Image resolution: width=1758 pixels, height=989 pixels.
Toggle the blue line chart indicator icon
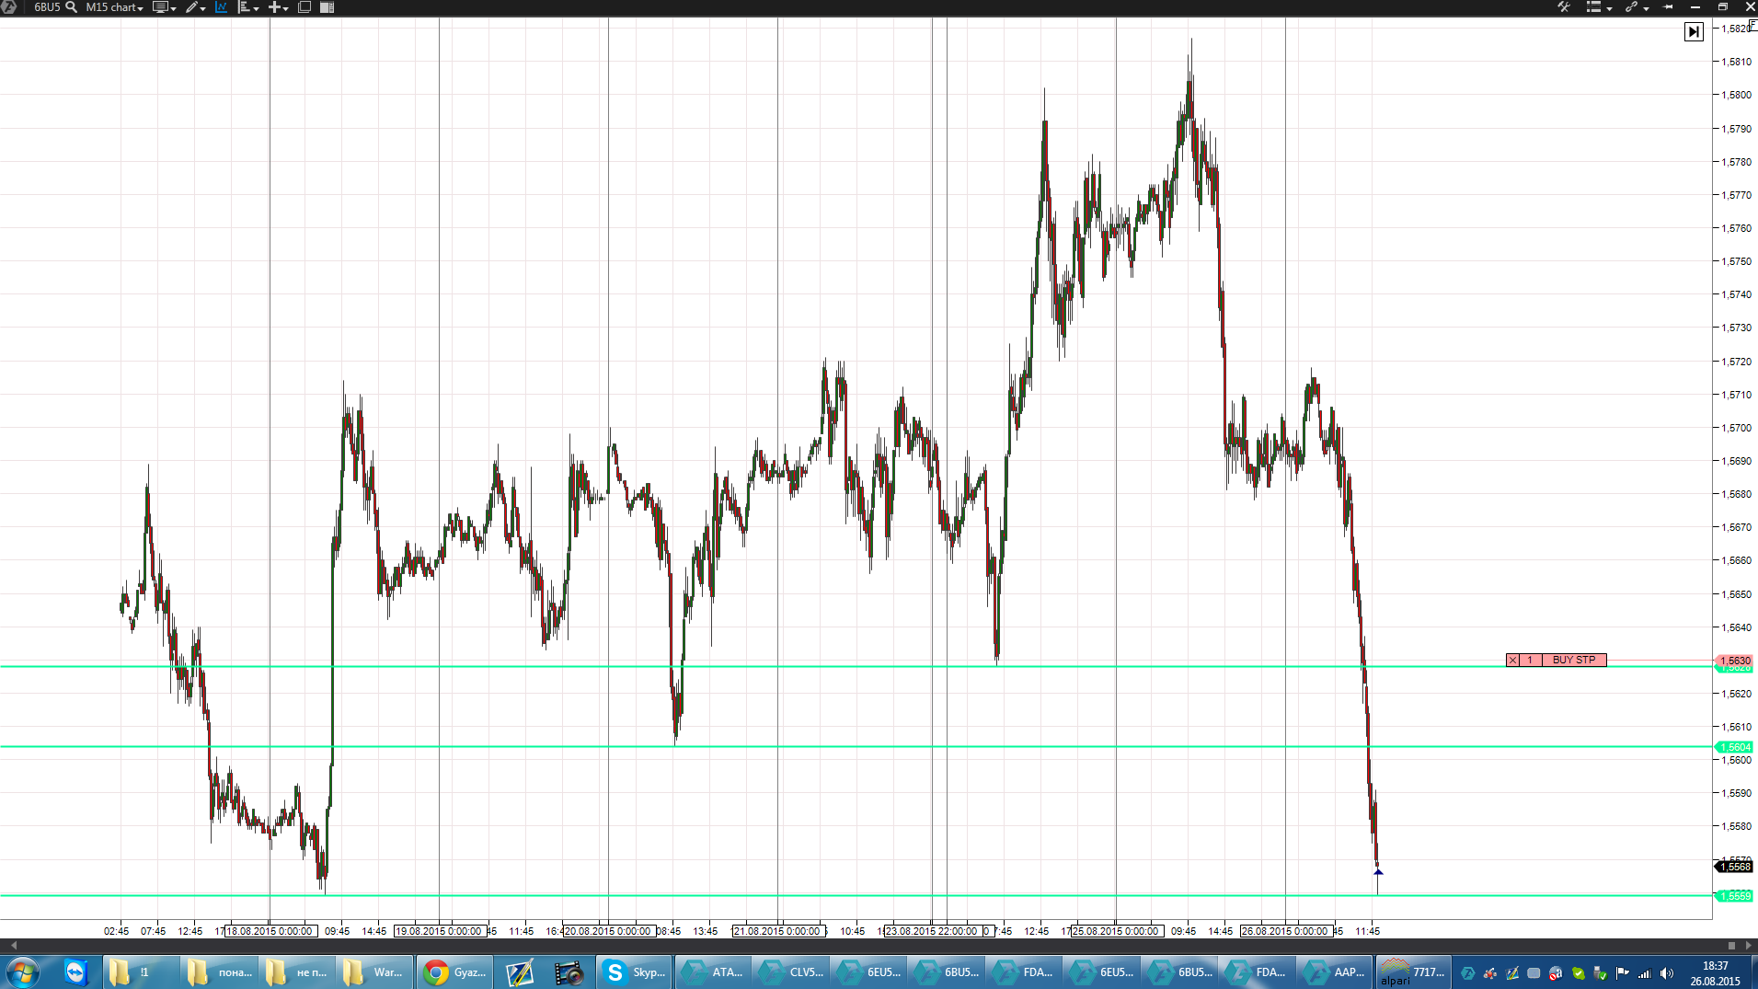(x=222, y=7)
